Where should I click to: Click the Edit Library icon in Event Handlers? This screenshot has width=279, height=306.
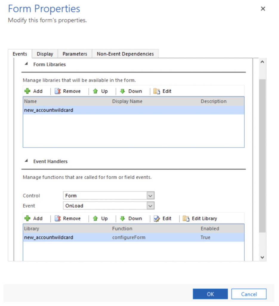(186, 218)
